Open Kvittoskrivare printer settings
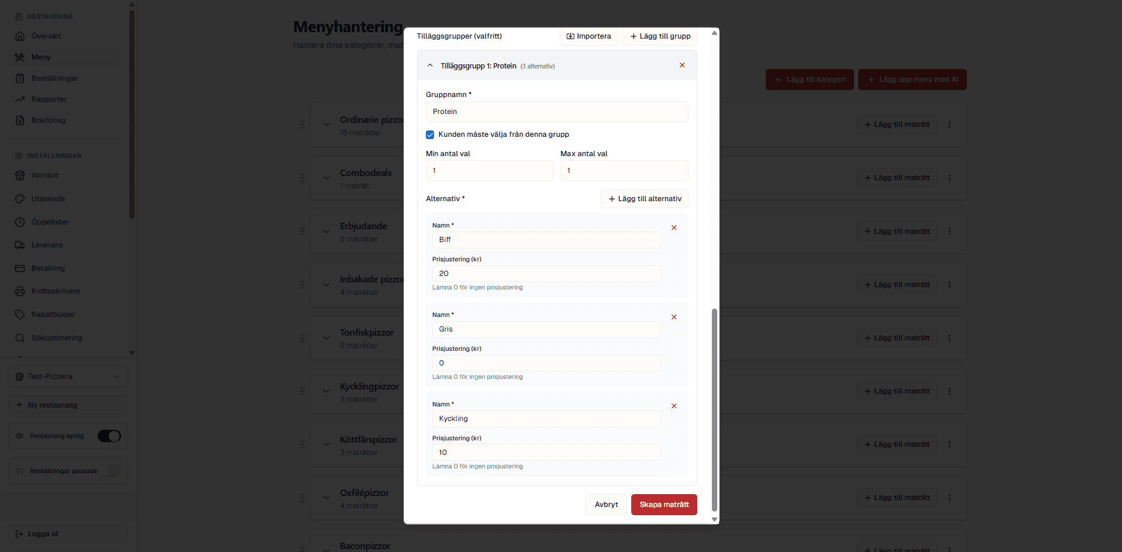 (55, 291)
